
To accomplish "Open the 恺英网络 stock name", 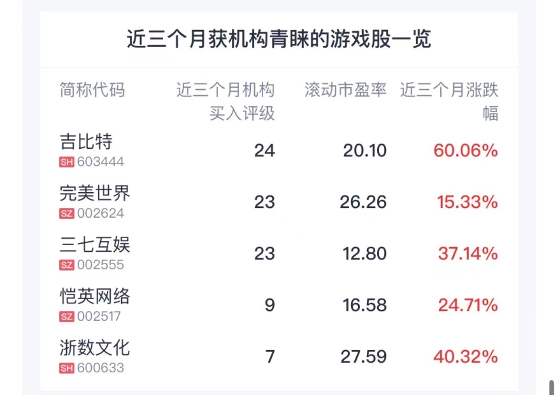I will pos(95,296).
